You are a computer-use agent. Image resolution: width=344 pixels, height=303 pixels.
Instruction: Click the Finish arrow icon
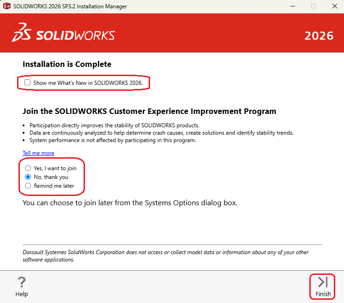pos(323,282)
